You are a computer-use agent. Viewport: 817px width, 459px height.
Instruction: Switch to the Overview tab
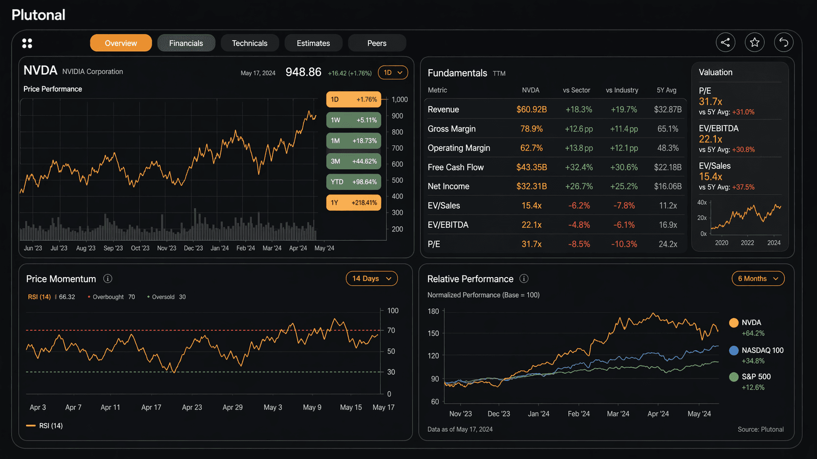(x=121, y=43)
